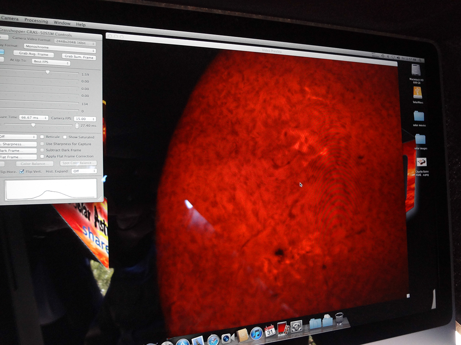
Task: Open exposure time 66.67 ms dropdown
Action: click(33, 118)
